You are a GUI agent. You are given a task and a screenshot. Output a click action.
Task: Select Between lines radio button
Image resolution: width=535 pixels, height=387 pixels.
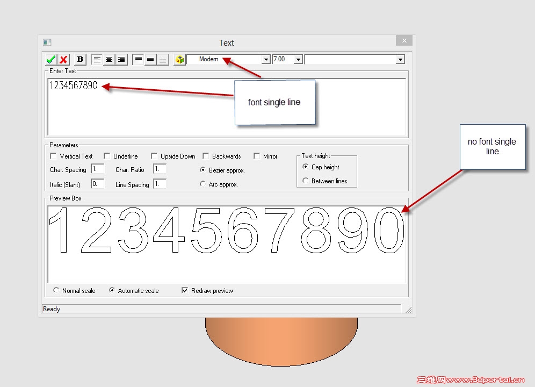[x=306, y=181]
